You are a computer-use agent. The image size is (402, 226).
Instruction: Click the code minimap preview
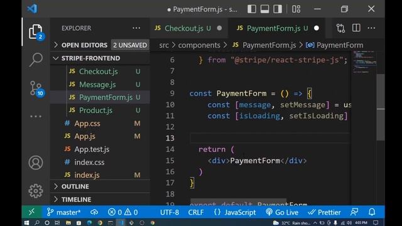pos(364,62)
